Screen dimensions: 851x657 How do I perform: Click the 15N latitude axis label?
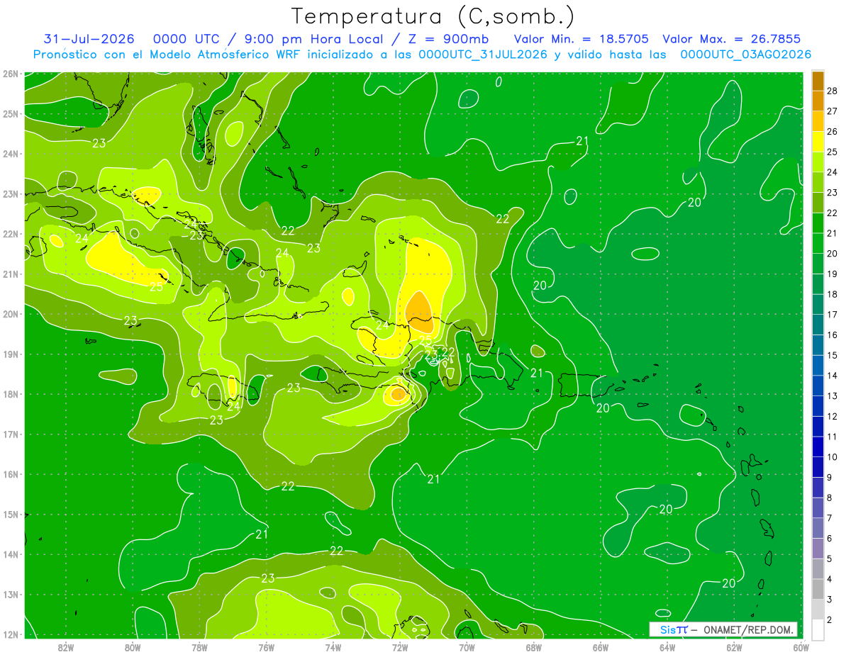10,515
